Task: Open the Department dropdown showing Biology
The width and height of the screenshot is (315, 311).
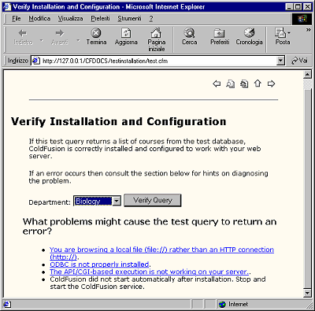Action: point(97,201)
